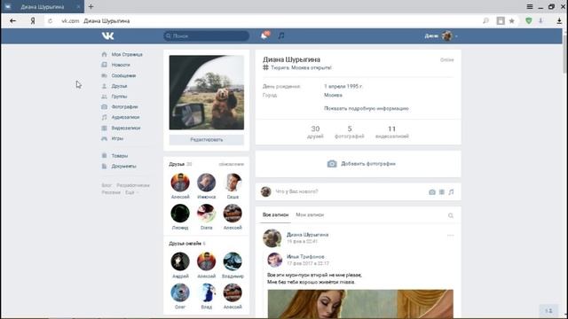
Task: Open the Друзья block header
Action: coord(177,164)
